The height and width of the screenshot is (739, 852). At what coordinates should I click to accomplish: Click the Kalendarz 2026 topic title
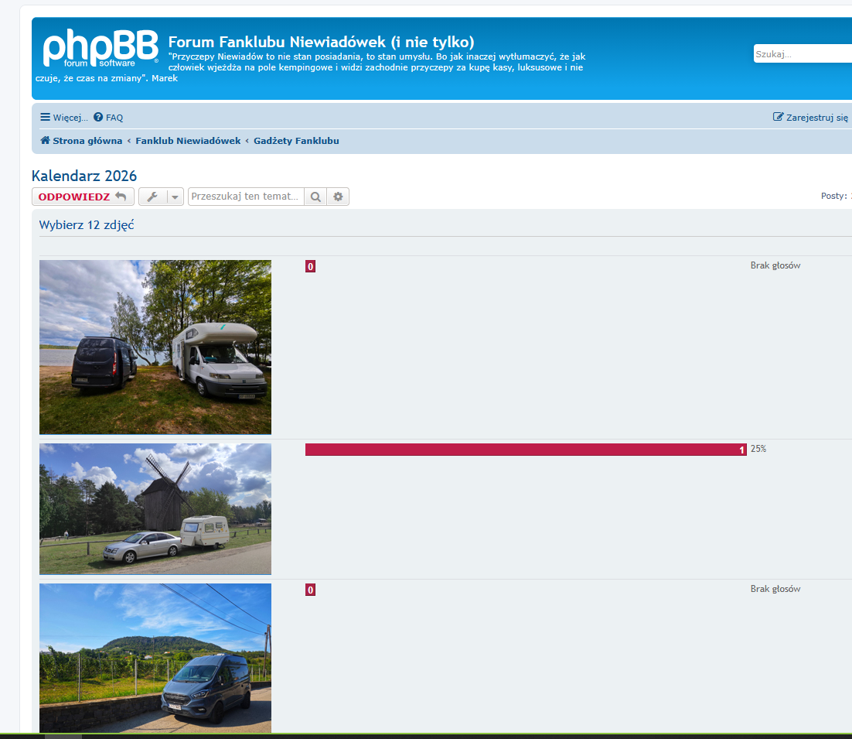click(84, 176)
